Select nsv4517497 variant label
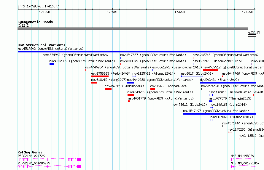This screenshot has height=170, width=264. point(216,111)
